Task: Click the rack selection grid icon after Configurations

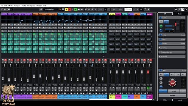Action: [x=63, y=9]
